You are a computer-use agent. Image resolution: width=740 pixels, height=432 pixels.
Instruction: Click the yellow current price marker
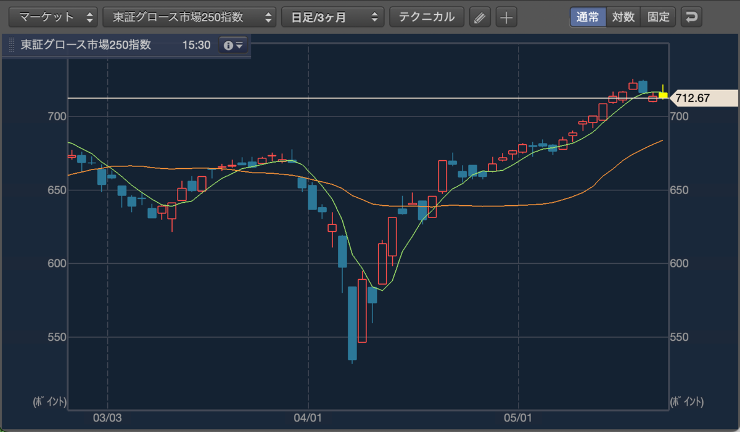663,96
